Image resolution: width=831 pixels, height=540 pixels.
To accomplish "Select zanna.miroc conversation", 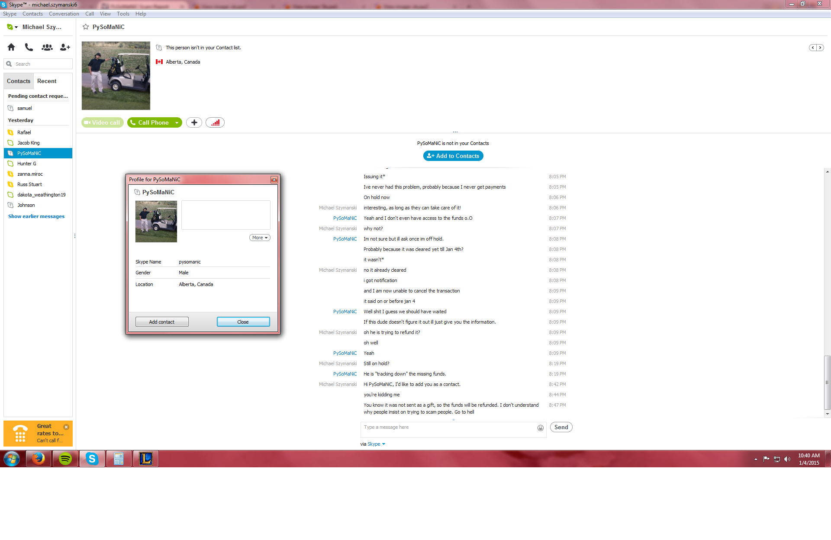I will 38,174.
